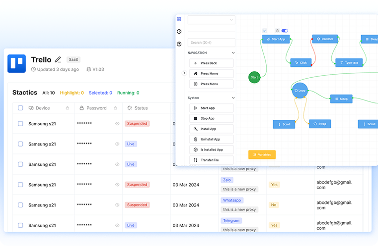Click lock icon right of Password header

115,108
